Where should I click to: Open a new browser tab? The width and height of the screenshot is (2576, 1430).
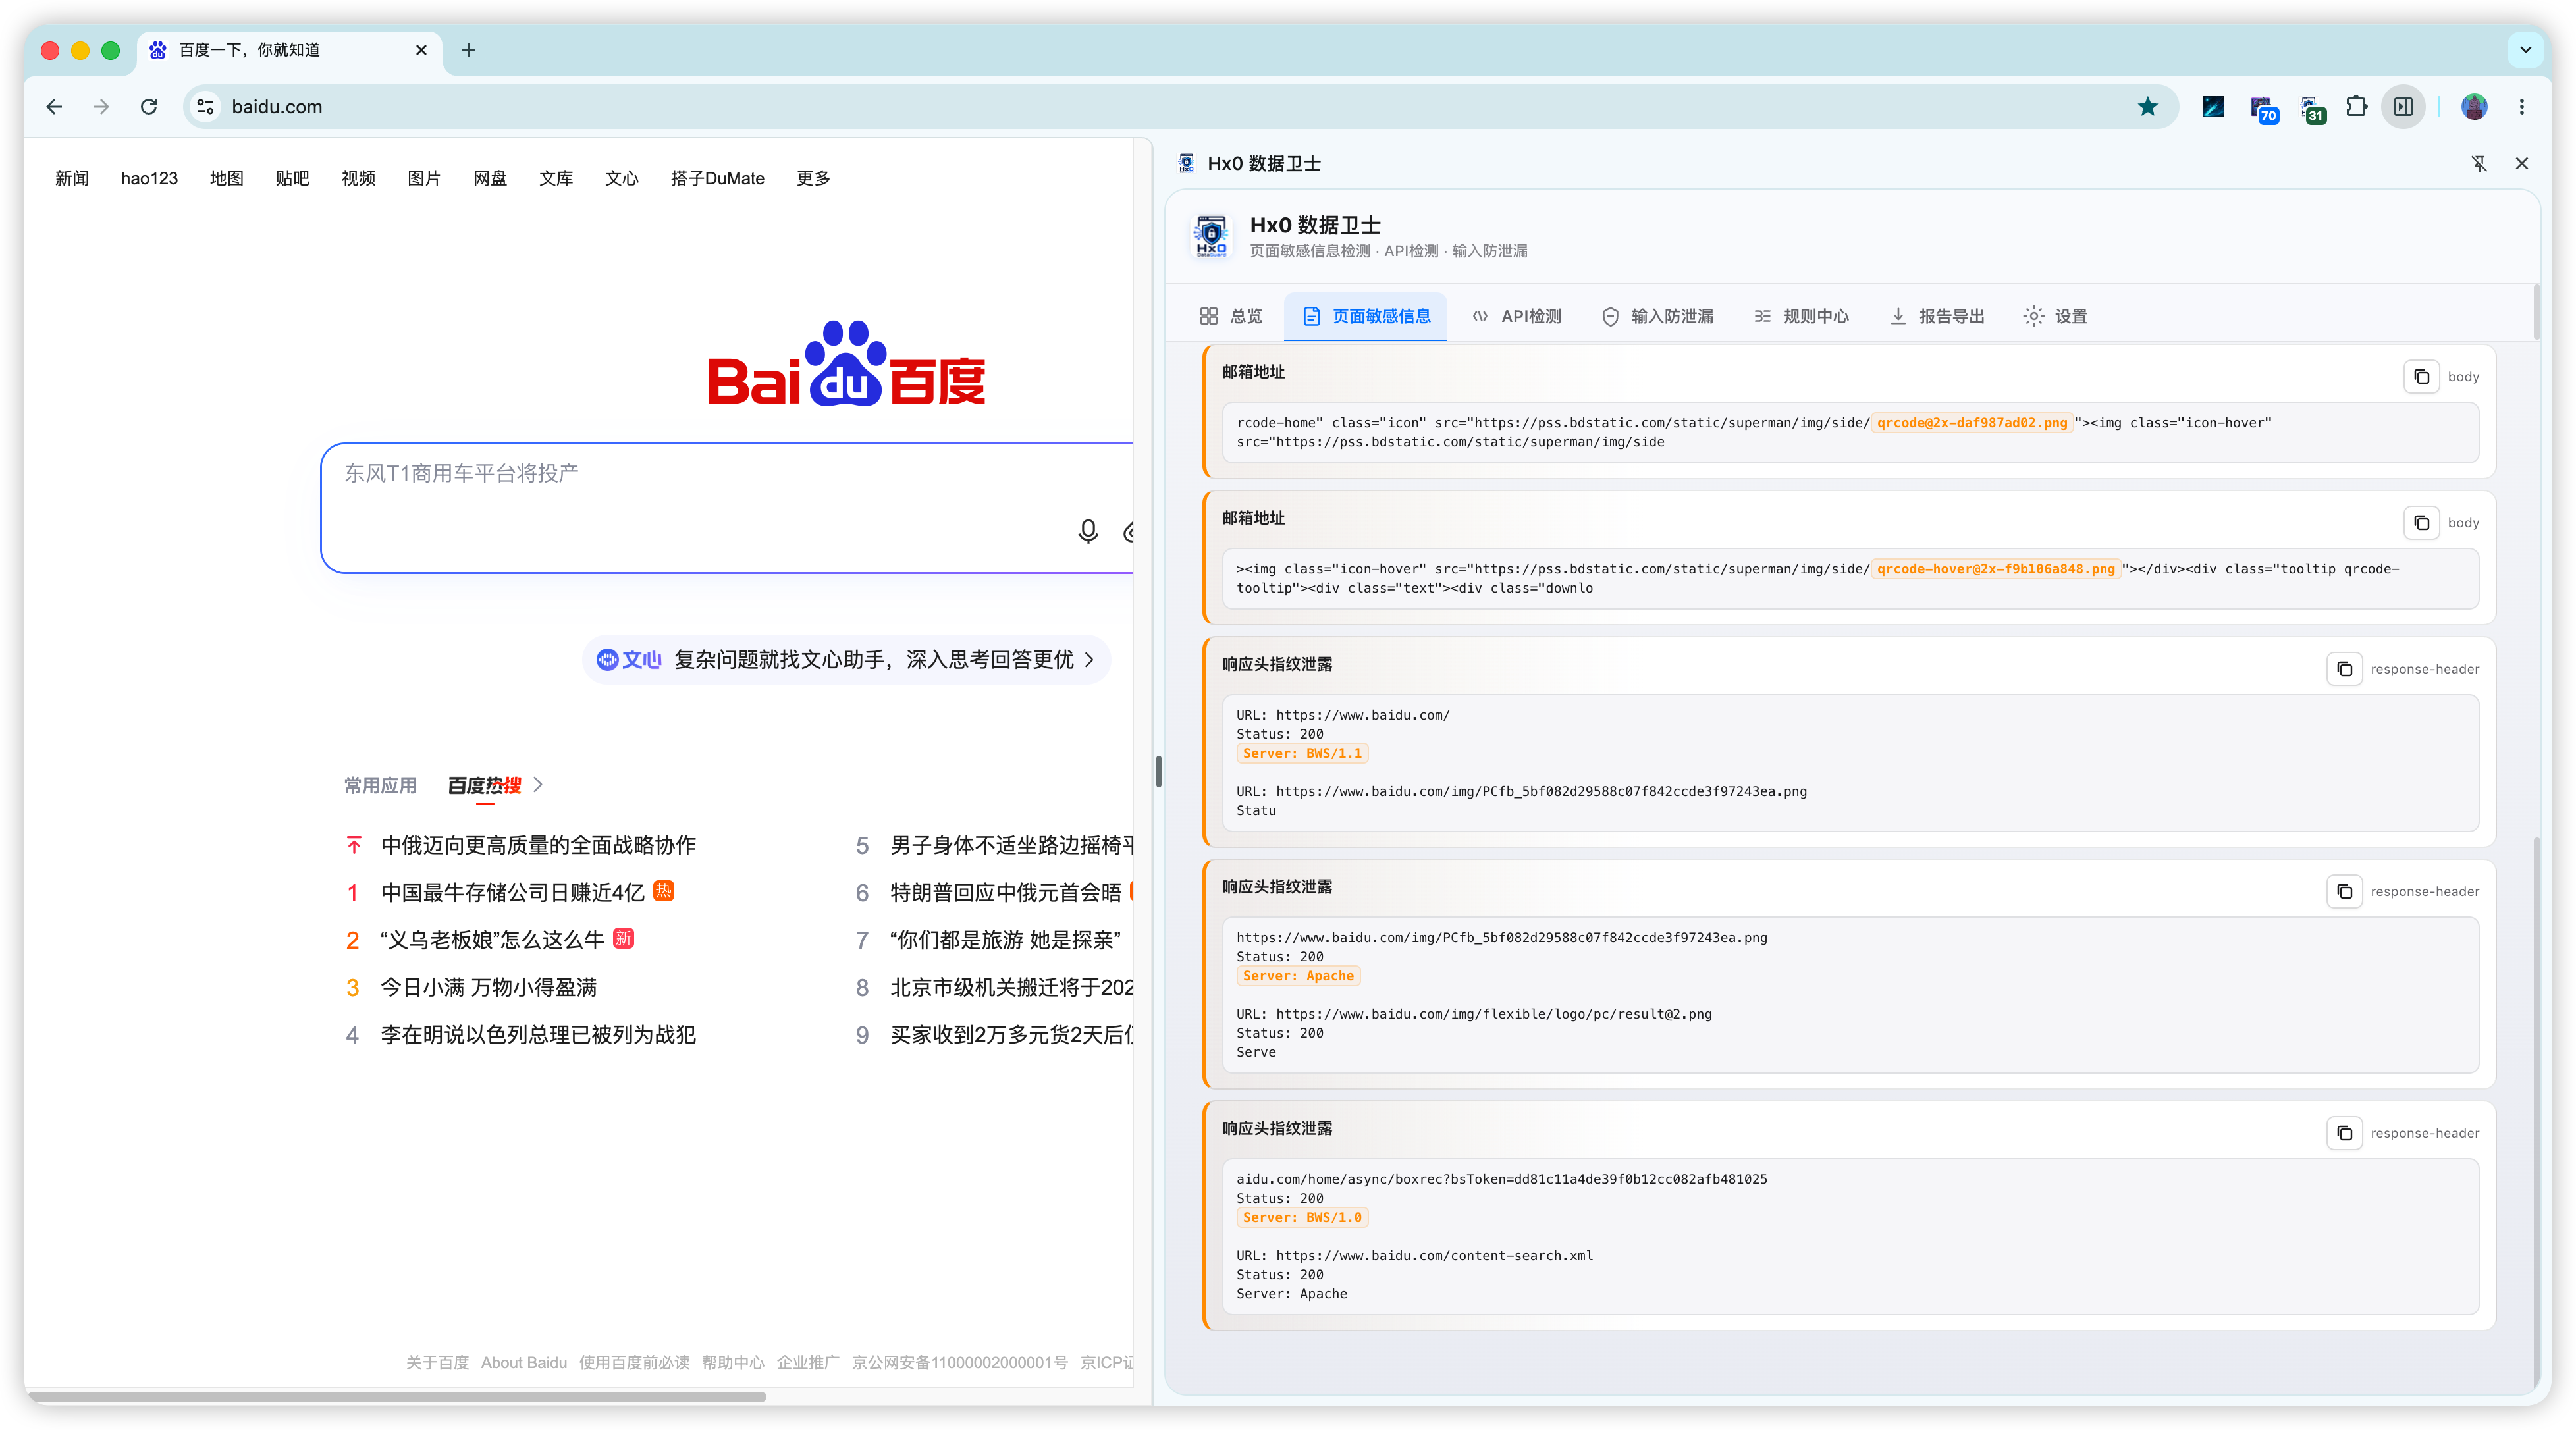(x=469, y=50)
